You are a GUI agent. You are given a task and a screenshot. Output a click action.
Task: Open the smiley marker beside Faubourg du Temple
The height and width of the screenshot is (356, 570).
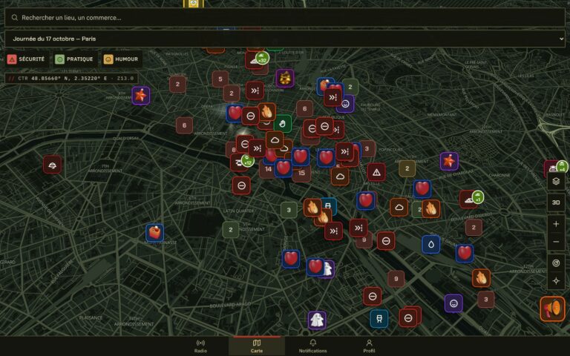pos(346,104)
